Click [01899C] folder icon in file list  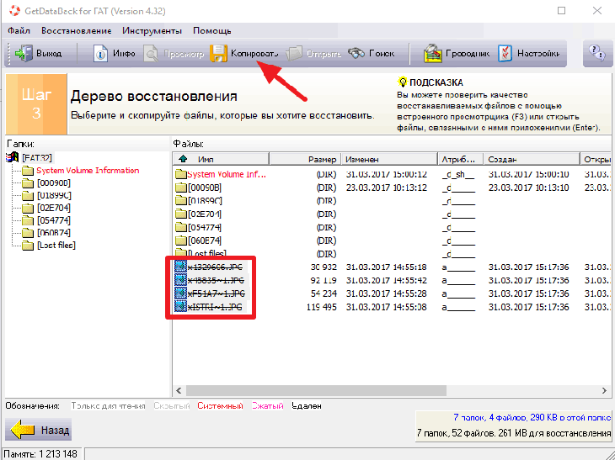181,201
